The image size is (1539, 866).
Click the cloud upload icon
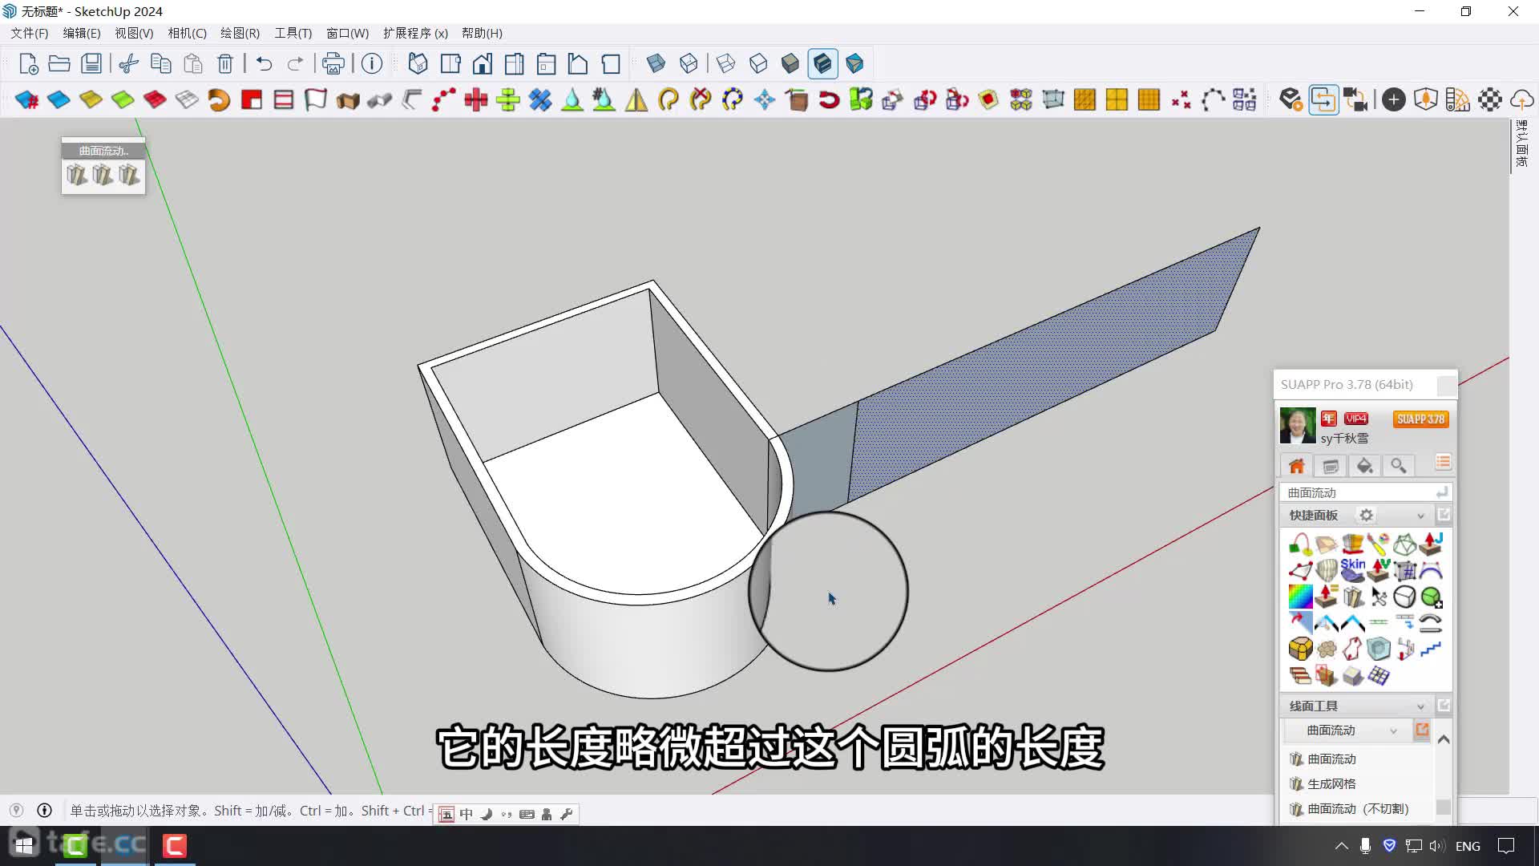pos(1521,99)
